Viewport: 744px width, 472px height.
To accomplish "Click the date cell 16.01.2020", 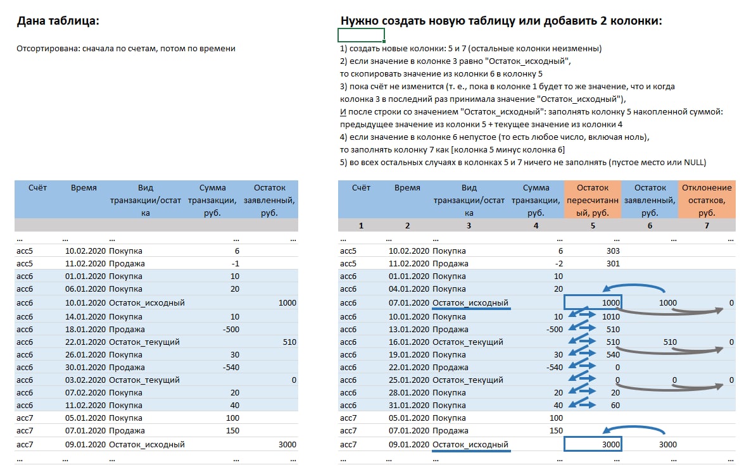I will [x=409, y=342].
